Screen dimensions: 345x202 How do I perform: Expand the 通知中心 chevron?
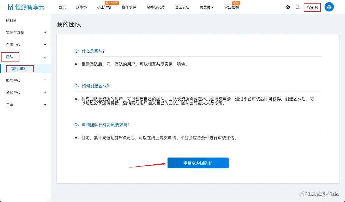(x=45, y=92)
